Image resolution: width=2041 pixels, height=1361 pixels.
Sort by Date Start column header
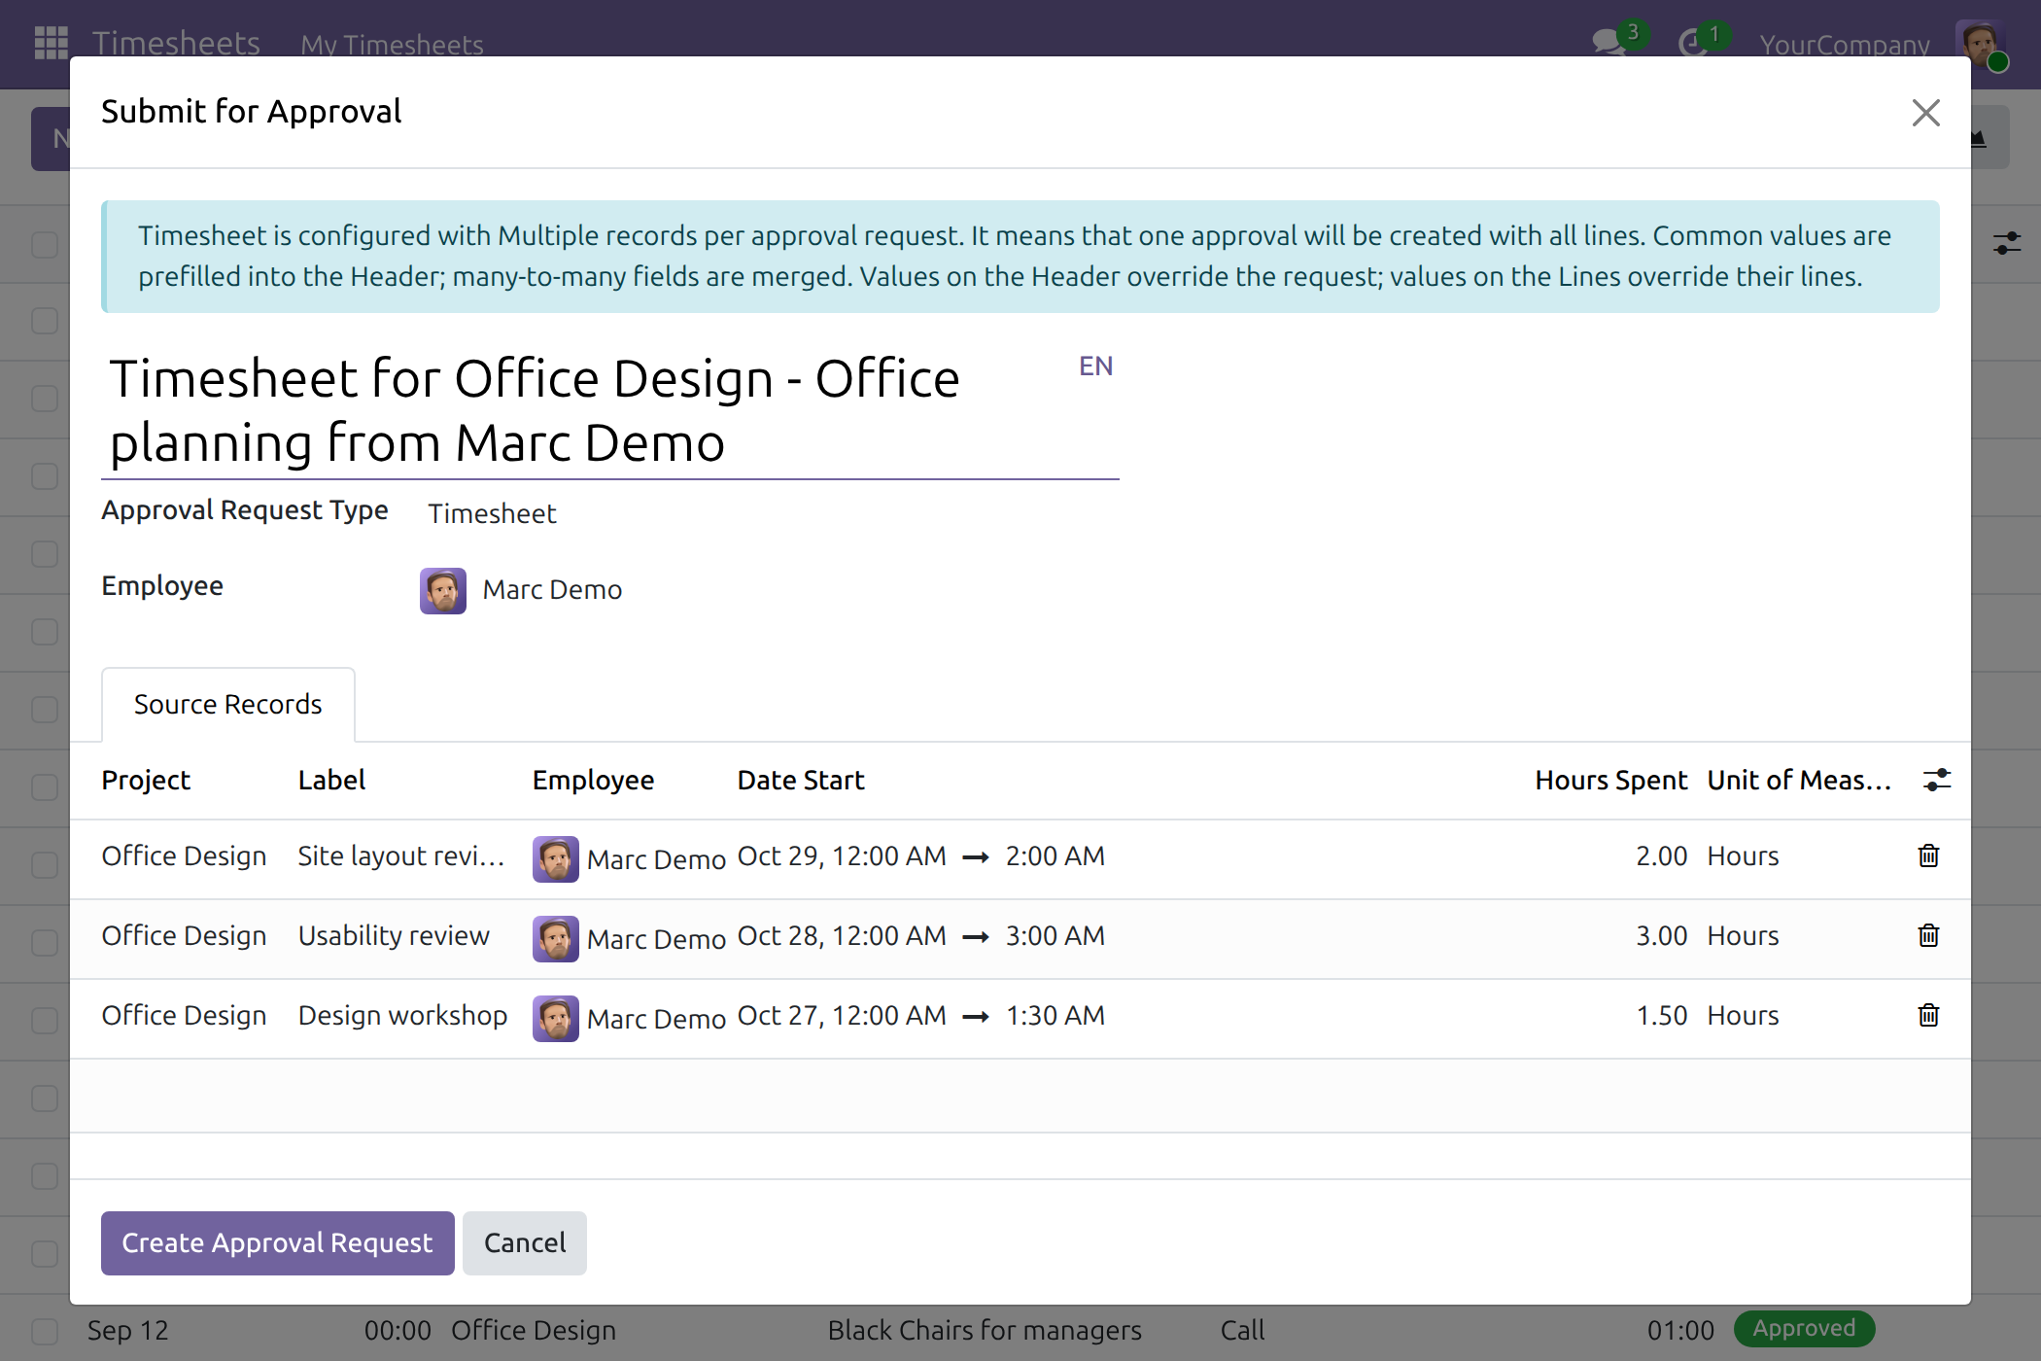[x=801, y=780]
